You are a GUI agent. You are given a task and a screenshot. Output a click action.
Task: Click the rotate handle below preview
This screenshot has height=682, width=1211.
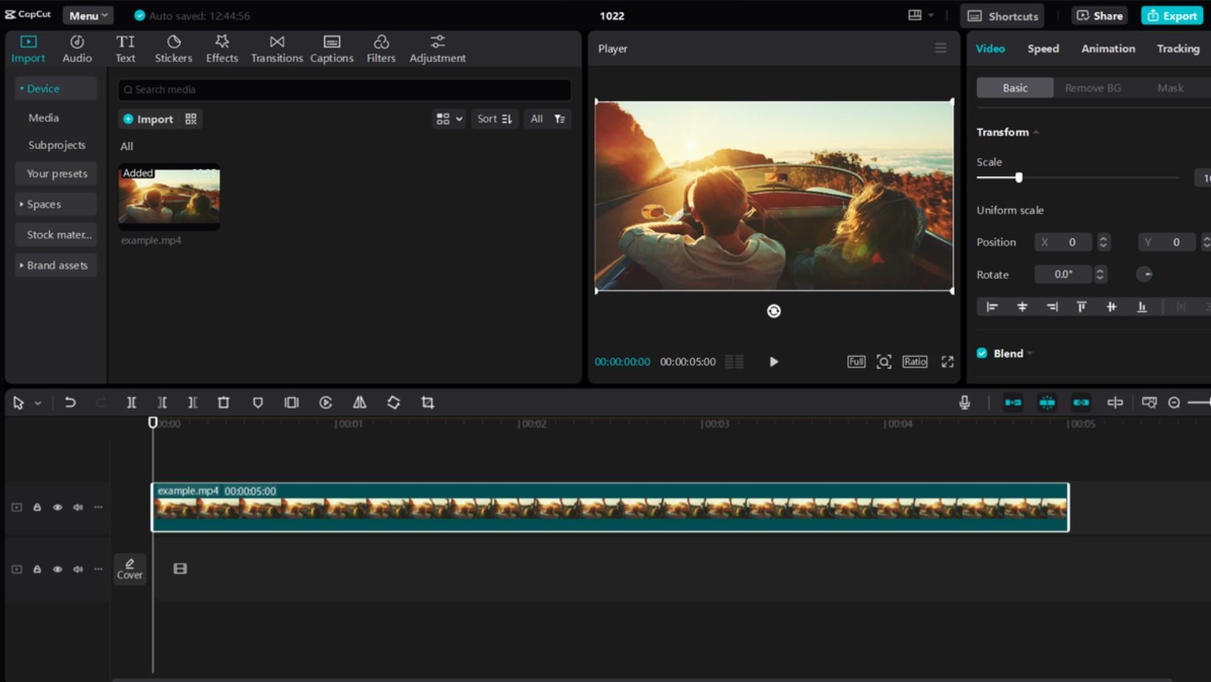click(x=774, y=311)
